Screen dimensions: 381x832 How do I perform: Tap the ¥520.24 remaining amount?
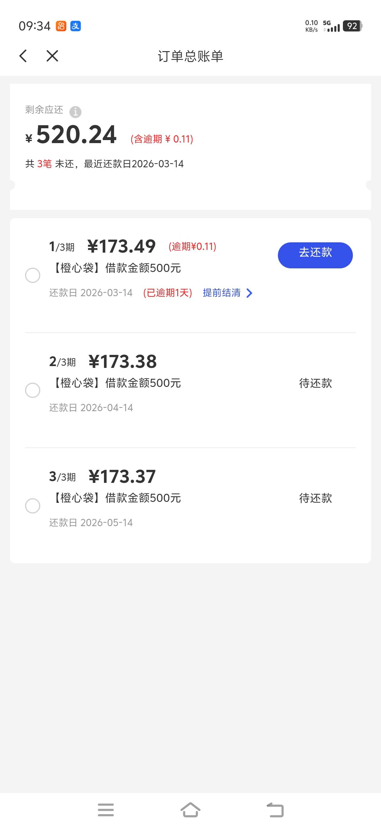pyautogui.click(x=77, y=135)
